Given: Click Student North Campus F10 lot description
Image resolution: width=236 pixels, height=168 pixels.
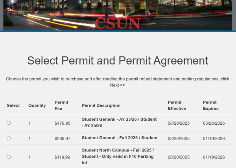Looking at the screenshot, I should point(118,157).
